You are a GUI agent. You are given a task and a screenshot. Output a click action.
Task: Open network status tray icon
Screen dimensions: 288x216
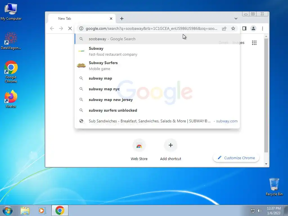pos(253,211)
